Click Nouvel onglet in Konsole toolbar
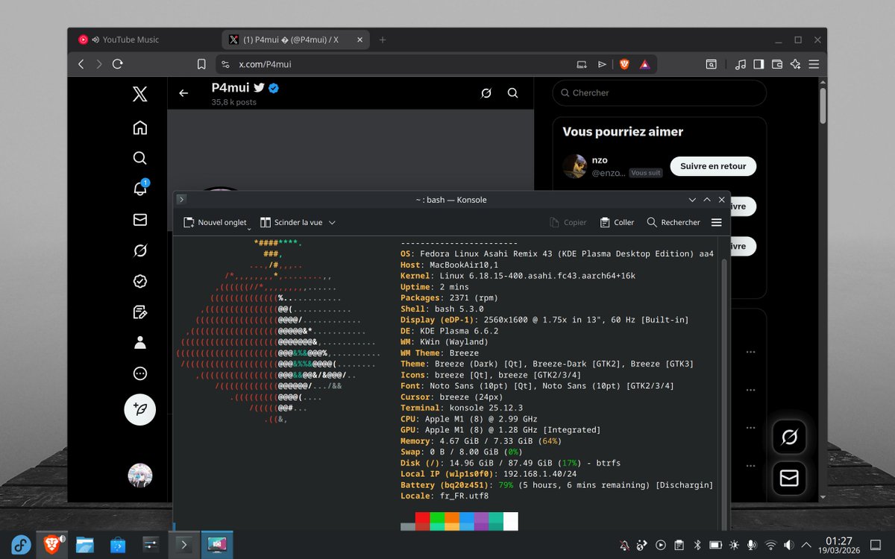Viewport: 895px width, 559px height. pyautogui.click(x=215, y=222)
